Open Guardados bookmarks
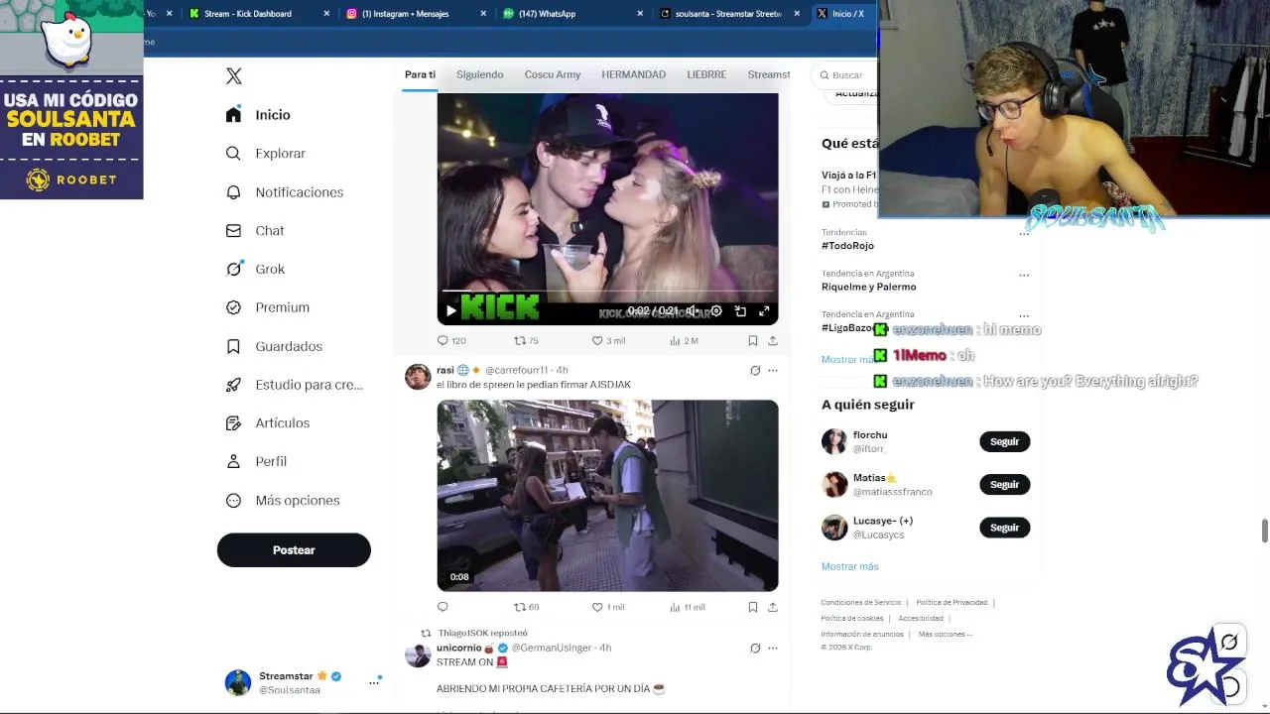This screenshot has height=714, width=1270. click(274, 346)
